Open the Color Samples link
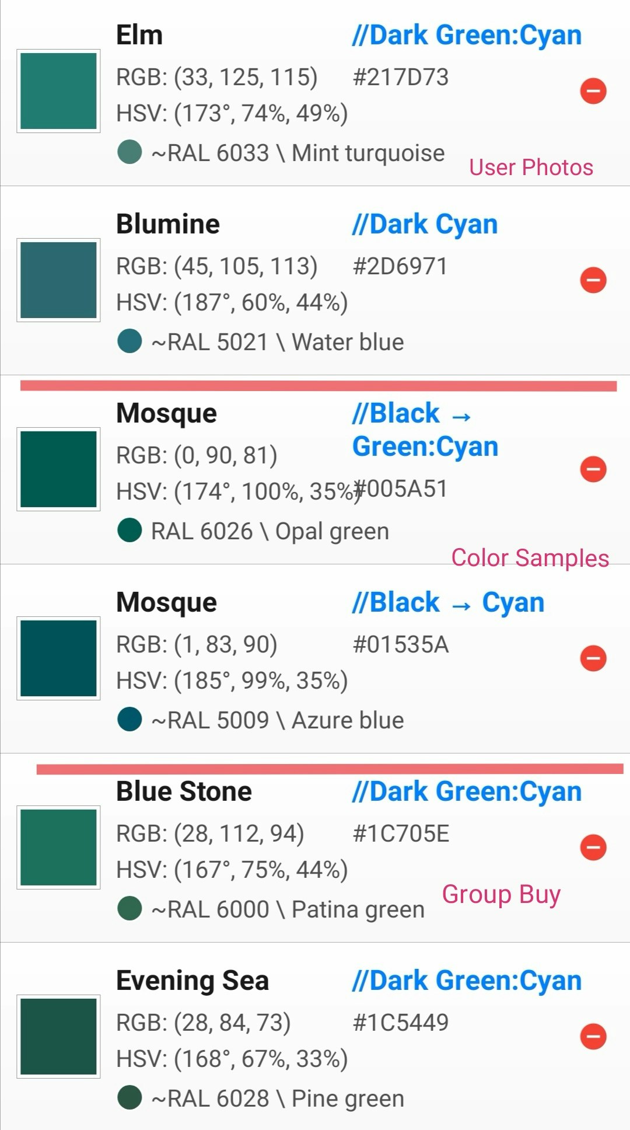The width and height of the screenshot is (630, 1130). click(530, 558)
